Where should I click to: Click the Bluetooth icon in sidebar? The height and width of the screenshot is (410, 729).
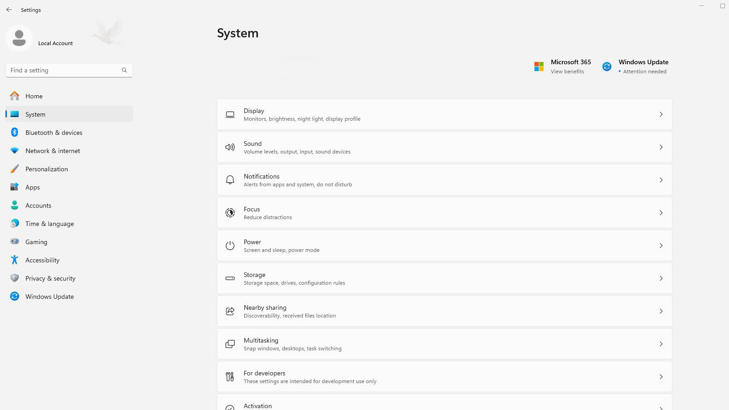[15, 132]
